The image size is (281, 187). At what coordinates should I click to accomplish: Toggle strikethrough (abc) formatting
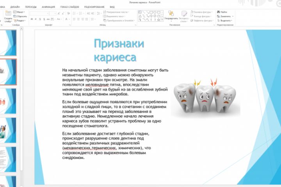pyautogui.click(x=48, y=19)
